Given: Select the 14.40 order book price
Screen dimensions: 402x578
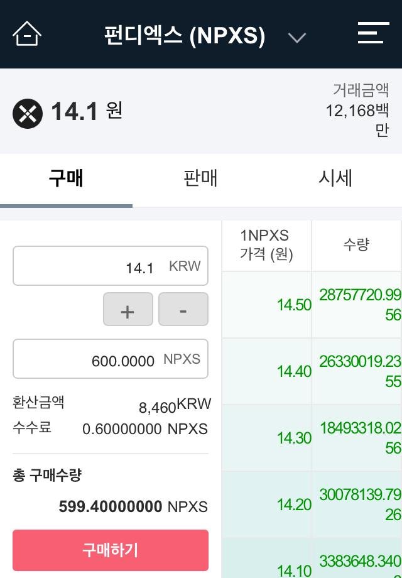Looking at the screenshot, I should click(x=267, y=371).
